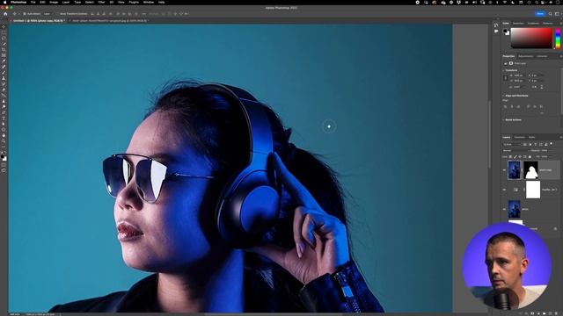This screenshot has width=563, height=316.
Task: Hide the Hue/Saturation adjustment layer
Action: 504,190
